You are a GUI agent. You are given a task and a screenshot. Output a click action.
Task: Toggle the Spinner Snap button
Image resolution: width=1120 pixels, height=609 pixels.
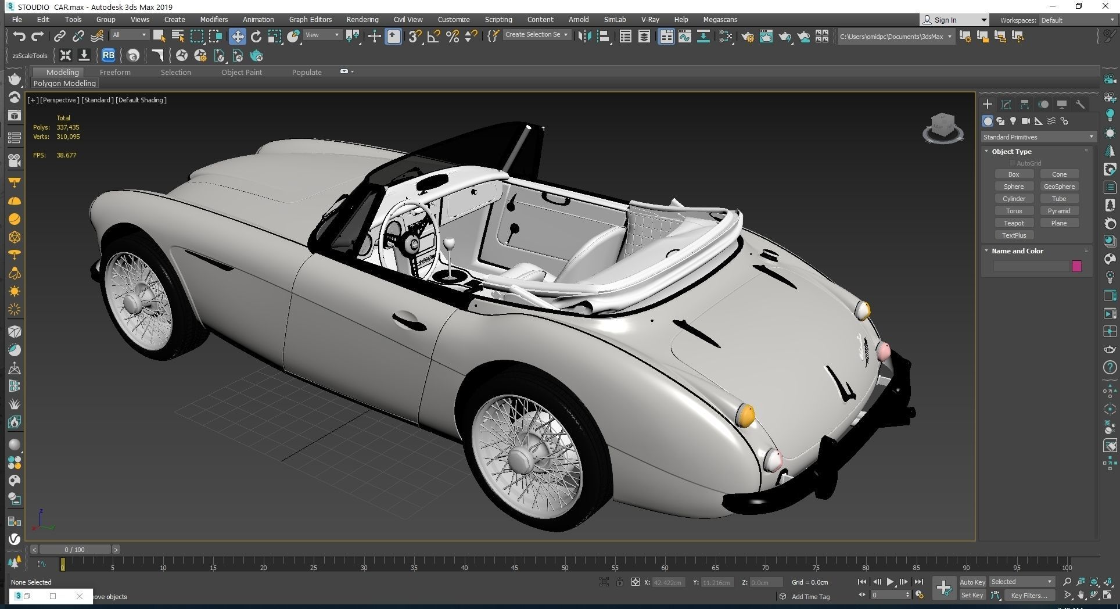(x=471, y=36)
